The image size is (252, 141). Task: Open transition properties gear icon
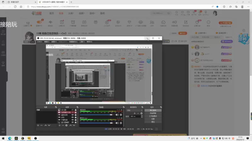(141, 113)
